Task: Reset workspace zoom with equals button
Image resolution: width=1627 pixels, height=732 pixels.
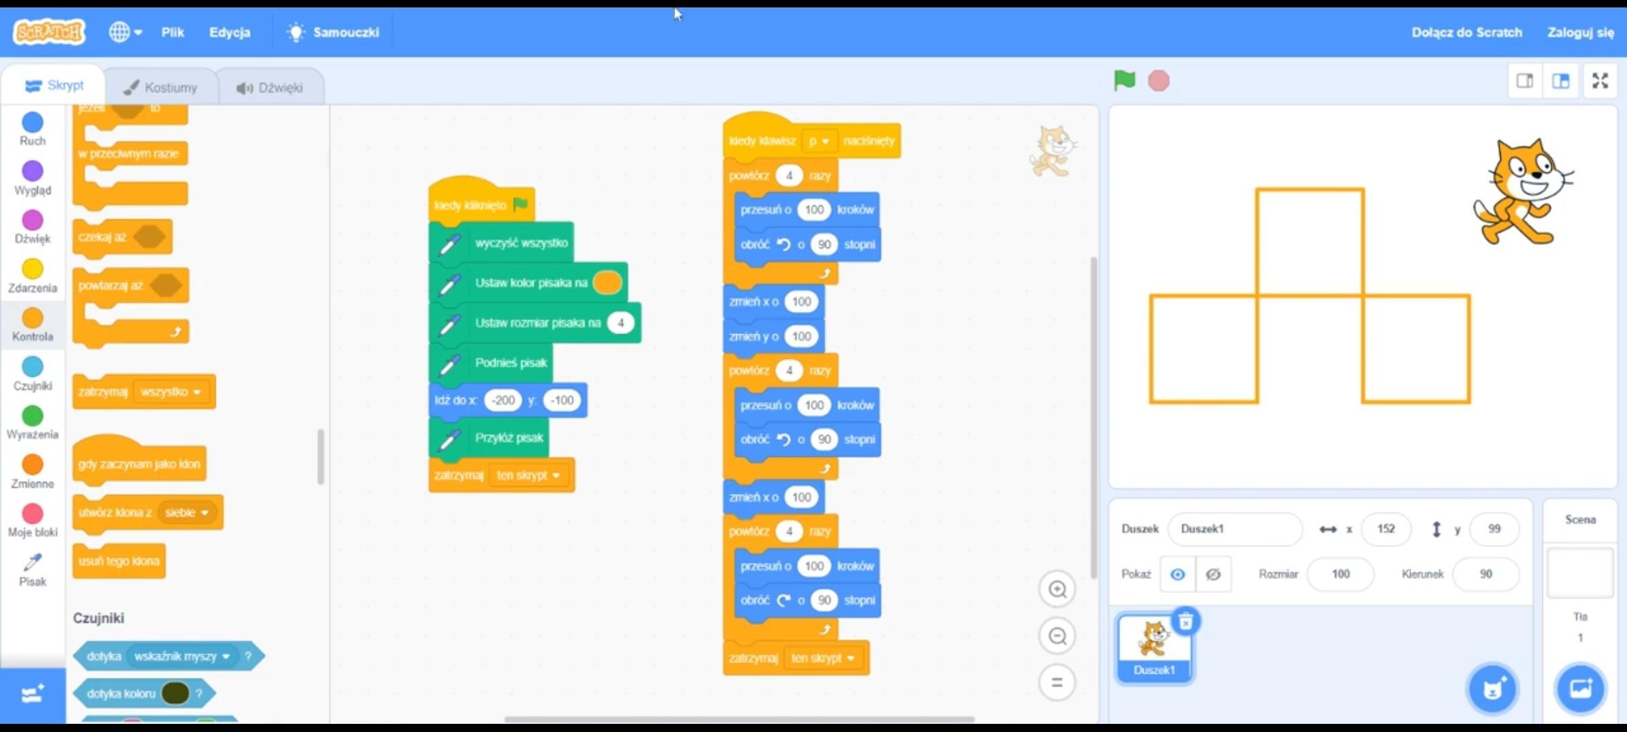Action: click(x=1057, y=683)
